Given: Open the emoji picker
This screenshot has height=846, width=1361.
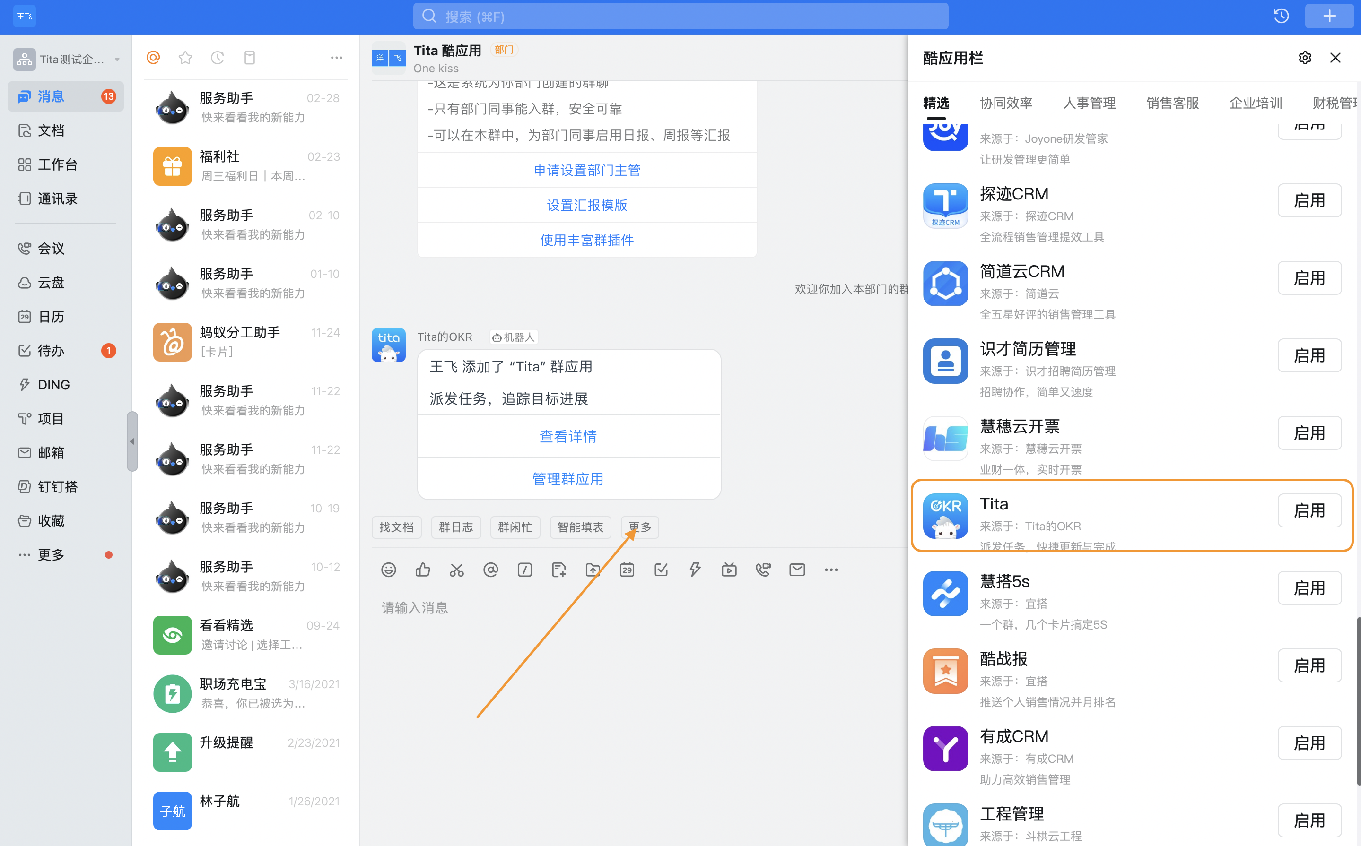Looking at the screenshot, I should coord(389,570).
